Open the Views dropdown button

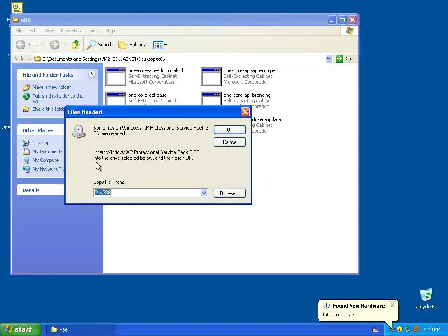point(160,45)
